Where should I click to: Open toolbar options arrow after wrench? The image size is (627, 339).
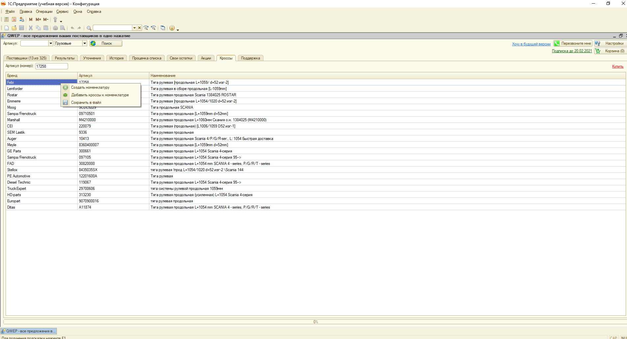click(x=61, y=21)
